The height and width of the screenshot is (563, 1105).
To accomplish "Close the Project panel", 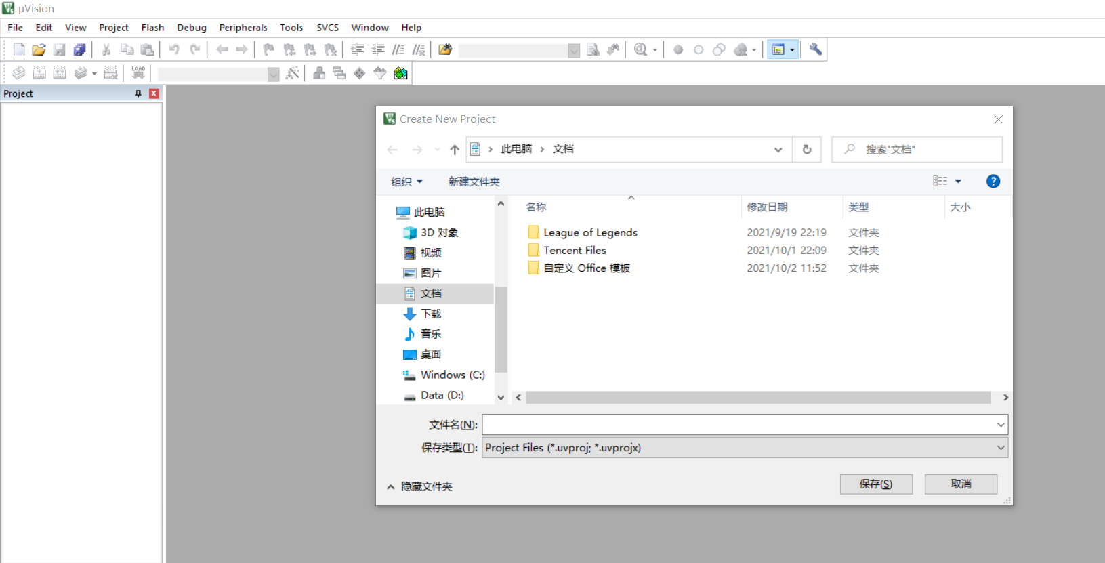I will pyautogui.click(x=154, y=93).
